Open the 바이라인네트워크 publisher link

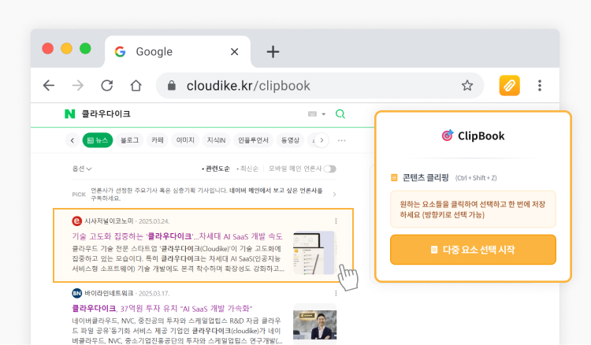point(109,293)
